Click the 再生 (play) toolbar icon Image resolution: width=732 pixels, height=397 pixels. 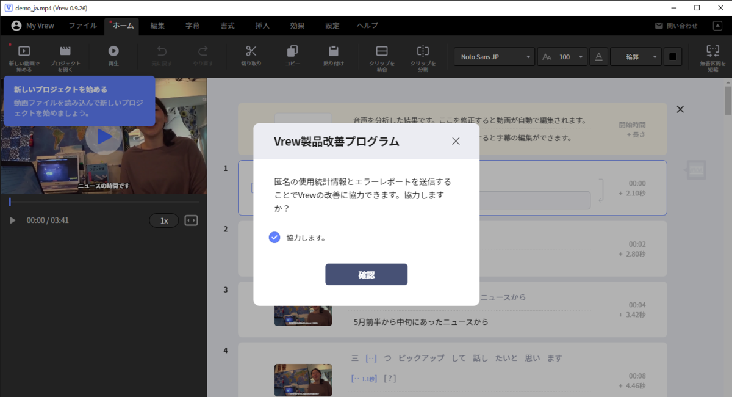point(114,56)
